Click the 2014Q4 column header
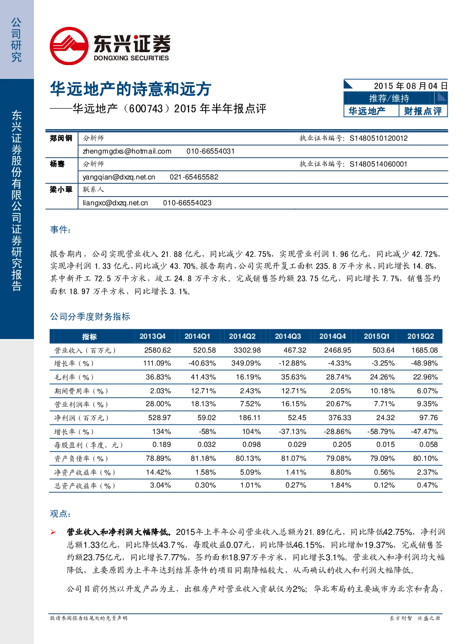Screen dimensions: 475x644 pyautogui.click(x=332, y=336)
